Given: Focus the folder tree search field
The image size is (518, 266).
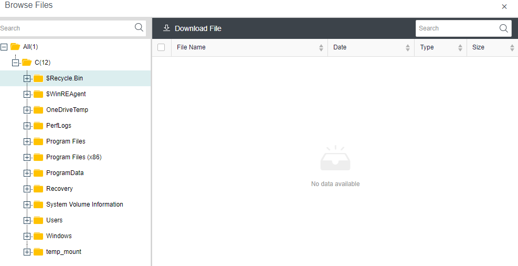Looking at the screenshot, I should pos(66,28).
